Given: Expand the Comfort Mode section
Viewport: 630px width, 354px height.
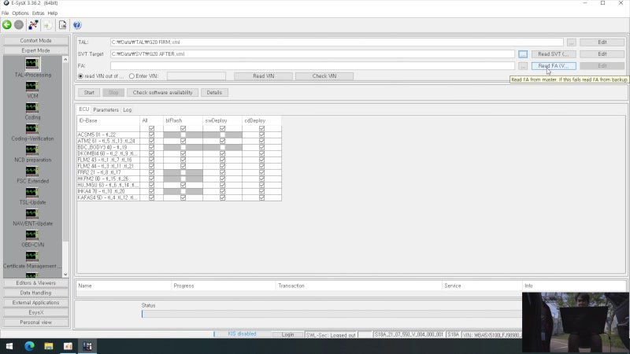Looking at the screenshot, I should [x=35, y=41].
